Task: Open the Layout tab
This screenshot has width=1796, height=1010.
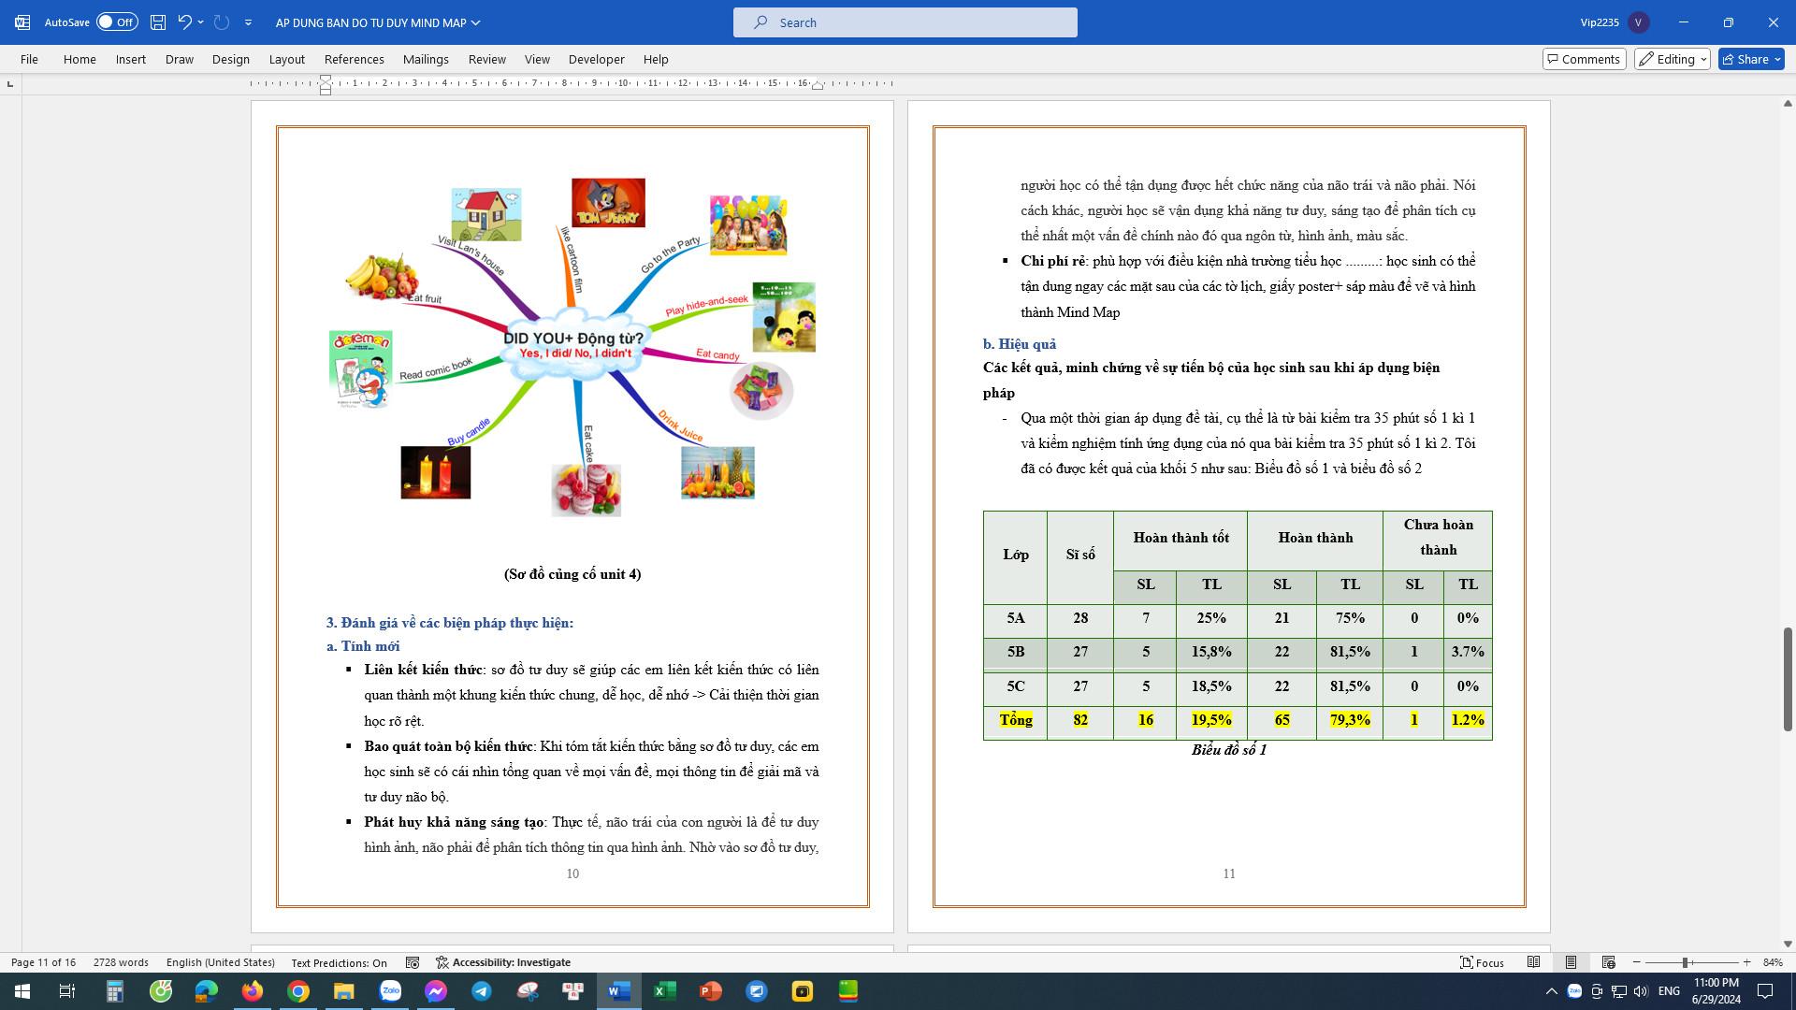Action: point(286,59)
